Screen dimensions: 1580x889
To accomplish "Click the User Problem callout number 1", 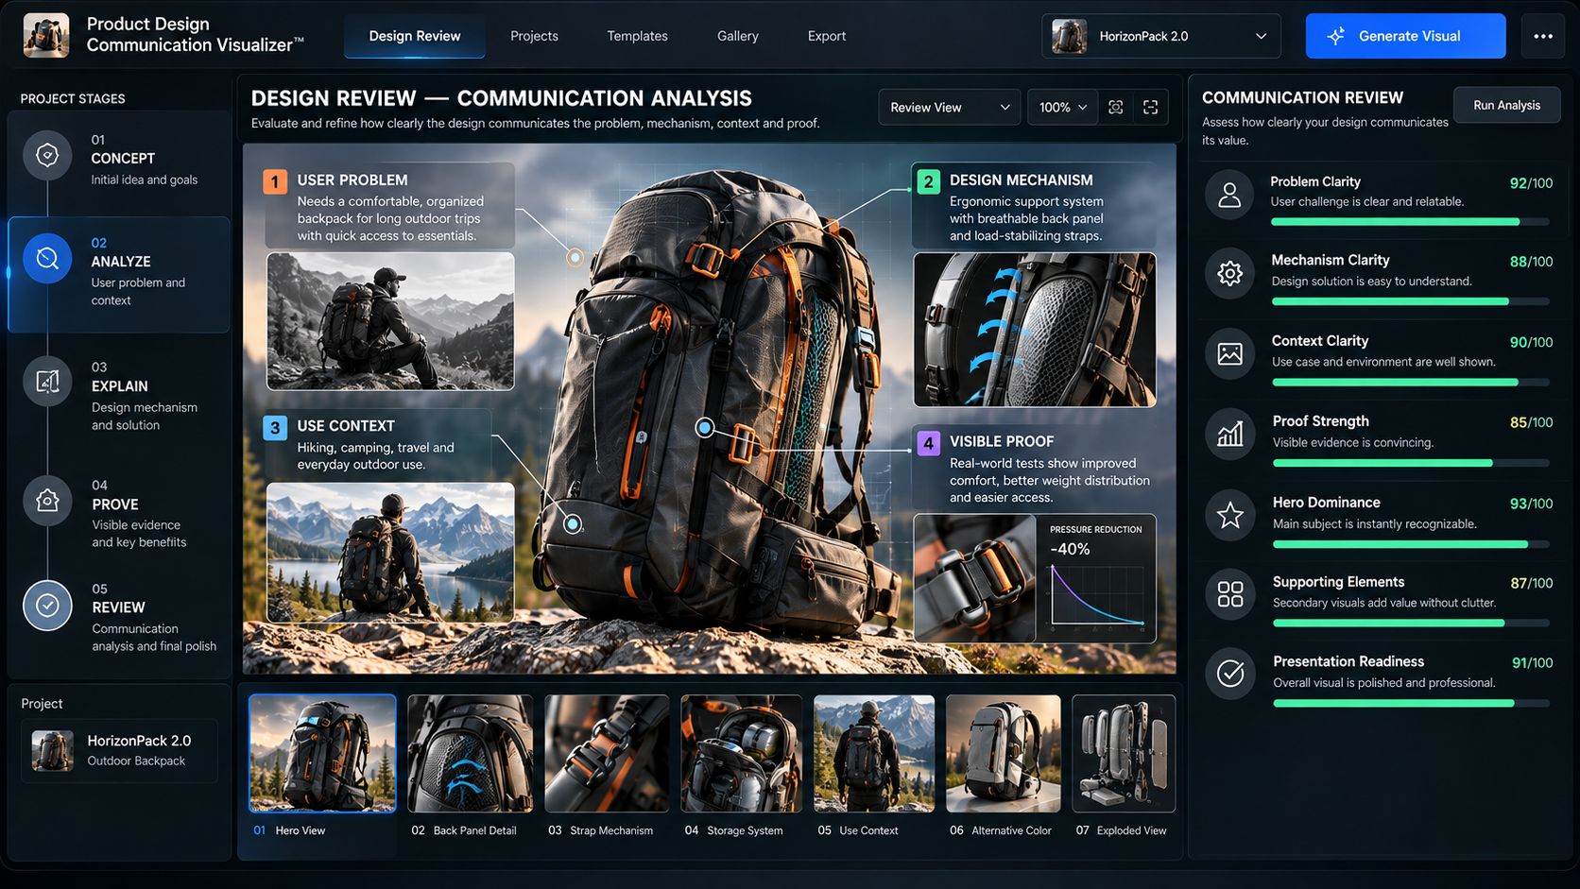I will pos(275,181).
